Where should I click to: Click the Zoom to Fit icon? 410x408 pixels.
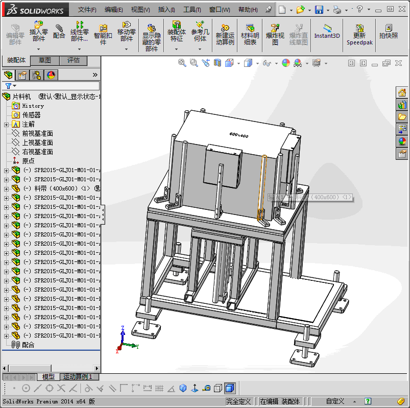[x=182, y=63]
